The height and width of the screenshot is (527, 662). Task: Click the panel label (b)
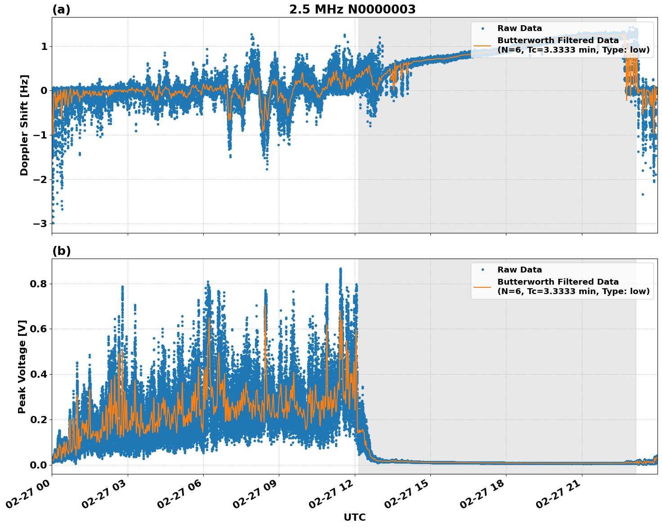(x=61, y=251)
